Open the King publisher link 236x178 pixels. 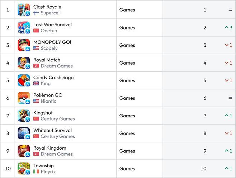pyautogui.click(x=46, y=84)
